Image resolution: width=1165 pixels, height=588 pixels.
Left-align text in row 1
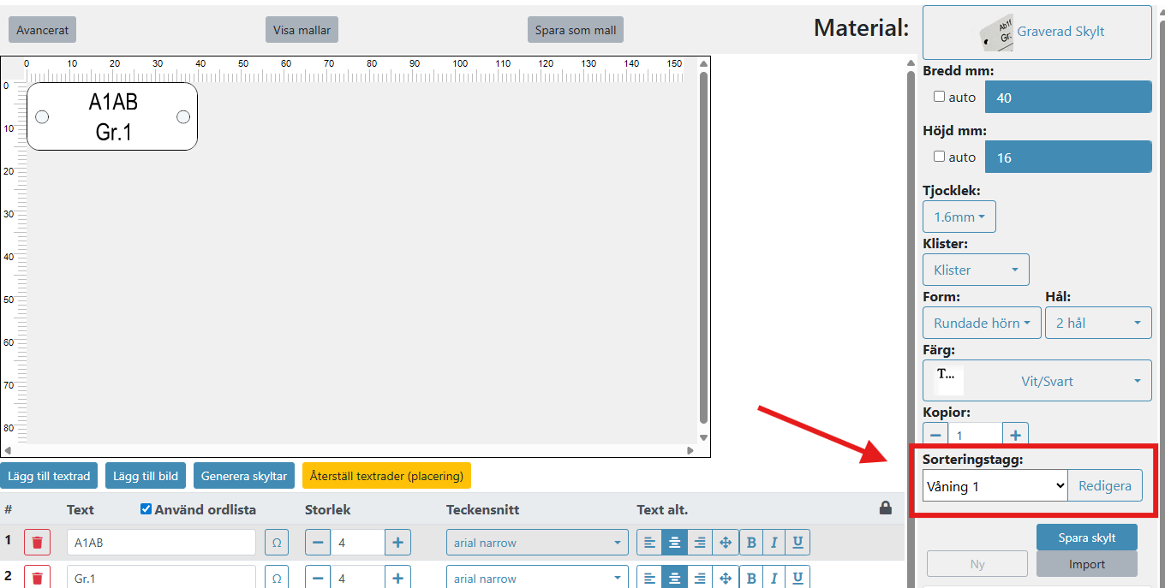coord(649,543)
